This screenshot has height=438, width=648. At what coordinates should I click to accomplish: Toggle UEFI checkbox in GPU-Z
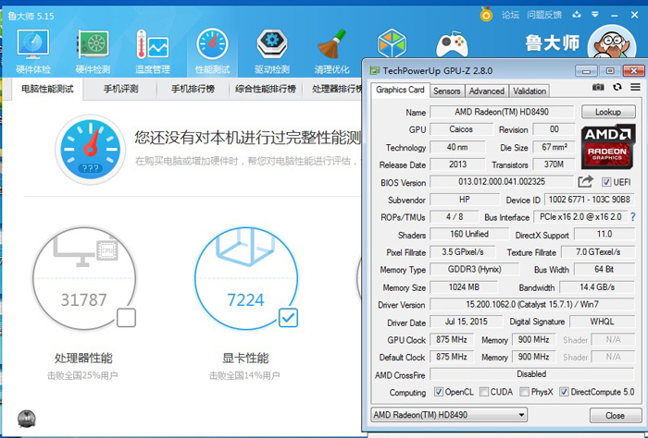pyautogui.click(x=606, y=182)
